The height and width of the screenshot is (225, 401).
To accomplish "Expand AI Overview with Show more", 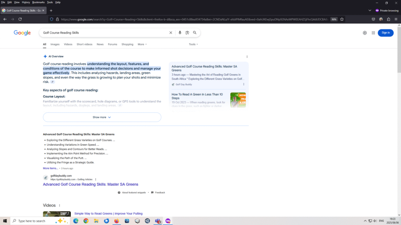I will (x=102, y=117).
